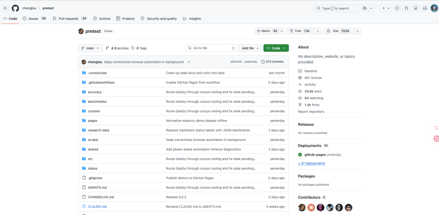Open the Contributors 6 heading
439x215 pixels.
click(312, 198)
